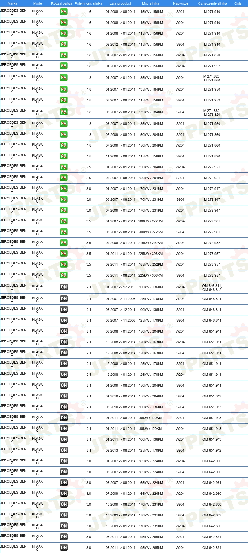Click the production years 02.2013 -> 08.2014
This screenshot has height=553, width=248.
[121, 450]
